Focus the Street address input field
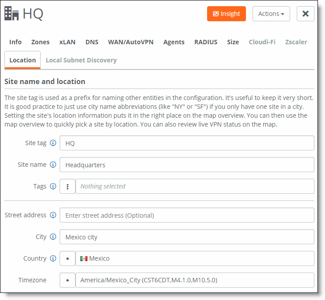325x300 pixels. [x=187, y=215]
